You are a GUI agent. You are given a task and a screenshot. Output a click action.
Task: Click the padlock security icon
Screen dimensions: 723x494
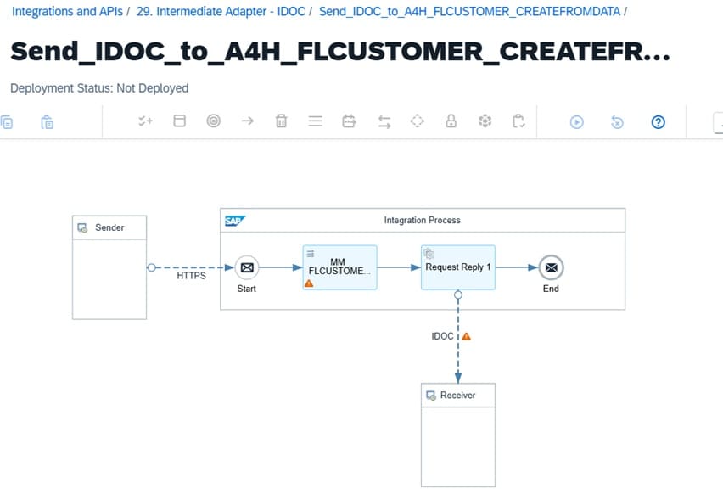point(451,121)
